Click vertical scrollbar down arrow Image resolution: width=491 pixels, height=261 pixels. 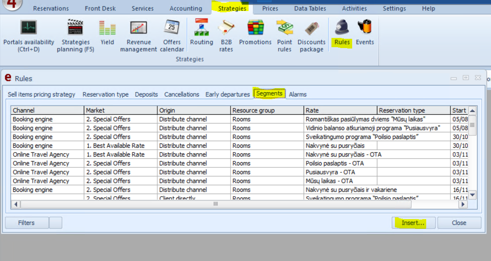472,195
